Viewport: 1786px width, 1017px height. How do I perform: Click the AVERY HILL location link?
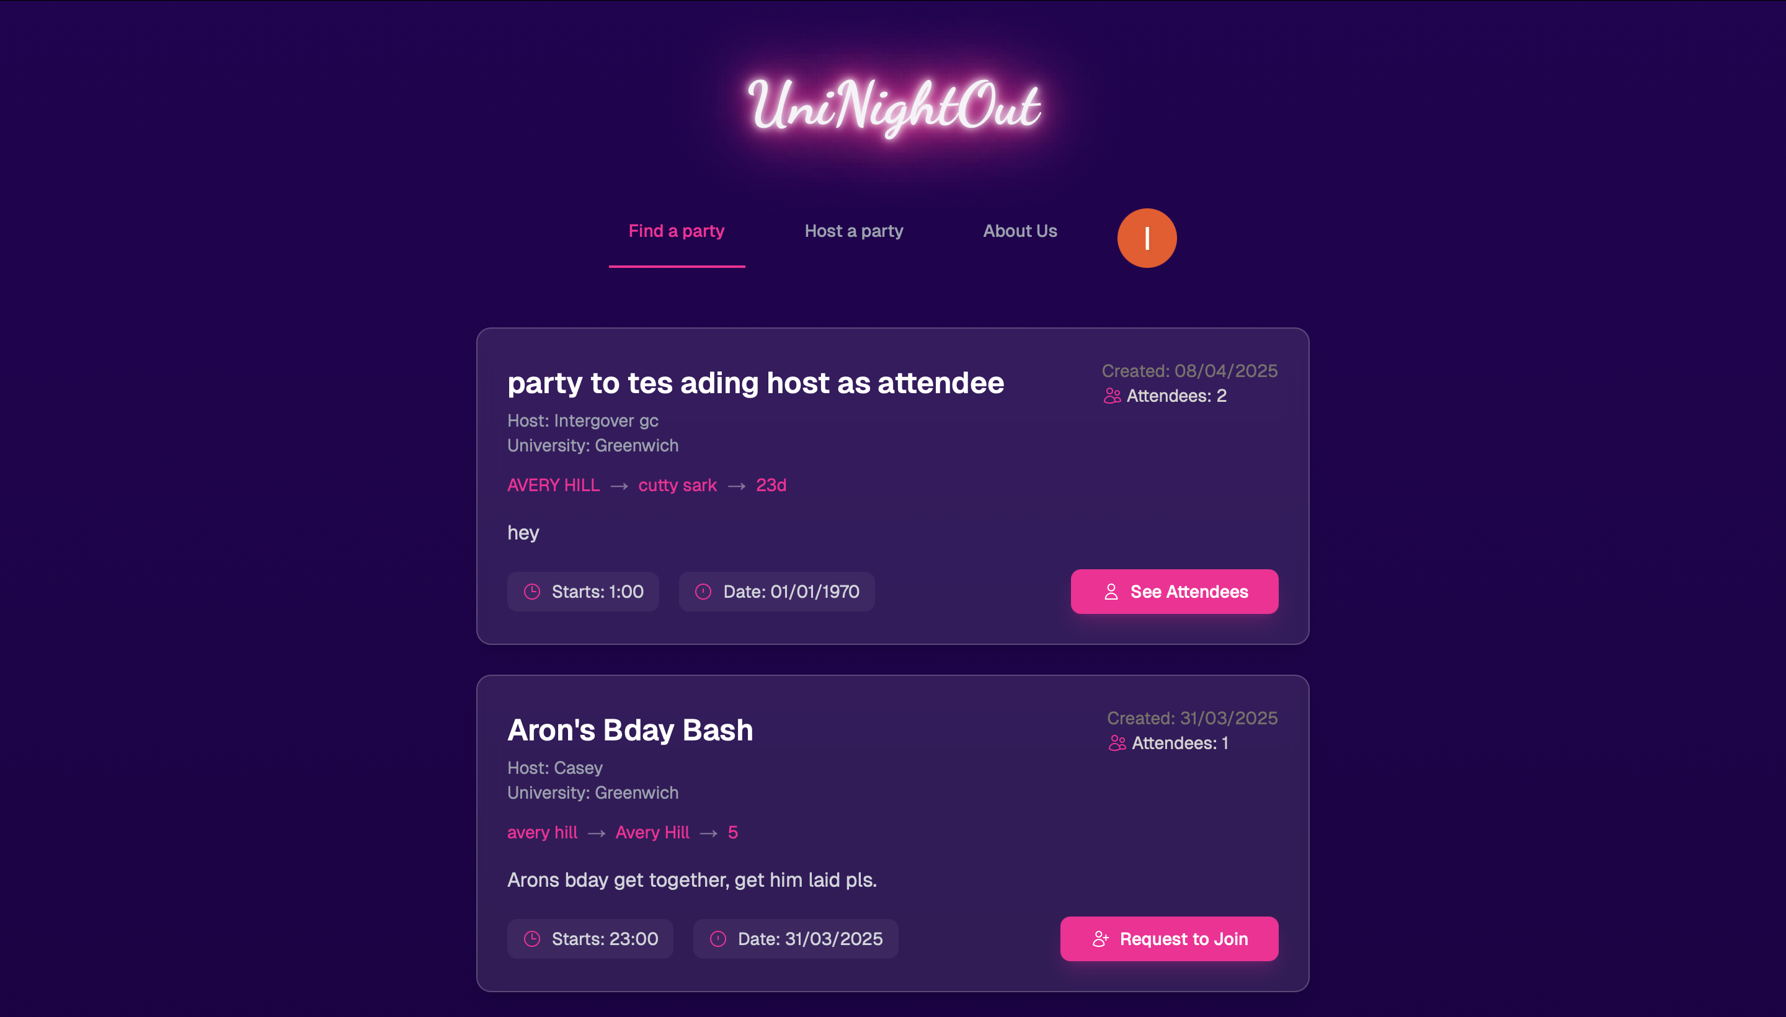(553, 486)
